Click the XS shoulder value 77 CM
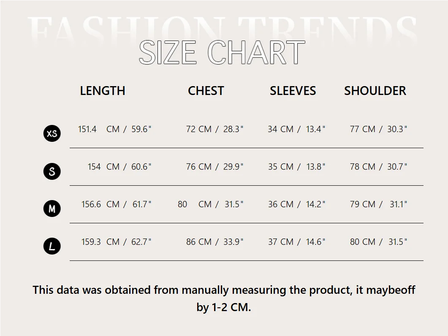The height and width of the screenshot is (336, 448). [363, 129]
